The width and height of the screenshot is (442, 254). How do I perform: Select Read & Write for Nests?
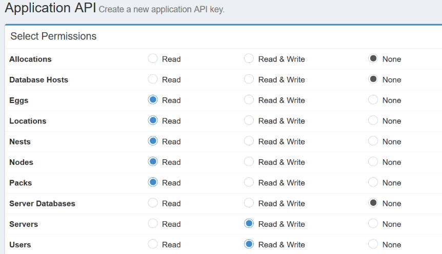(249, 141)
